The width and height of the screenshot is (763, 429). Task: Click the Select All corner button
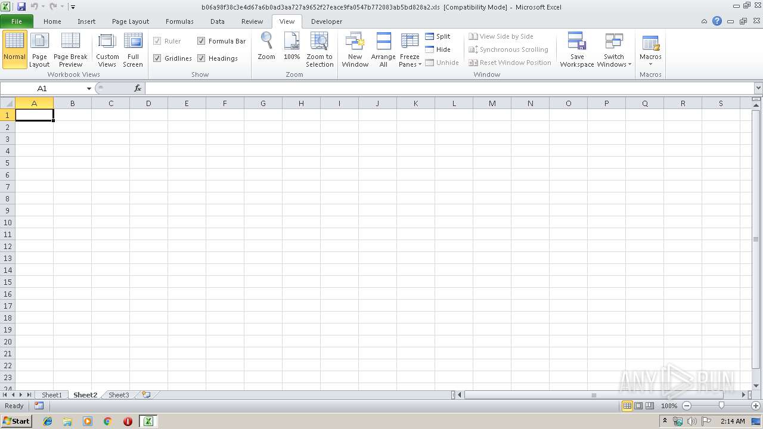tap(8, 103)
